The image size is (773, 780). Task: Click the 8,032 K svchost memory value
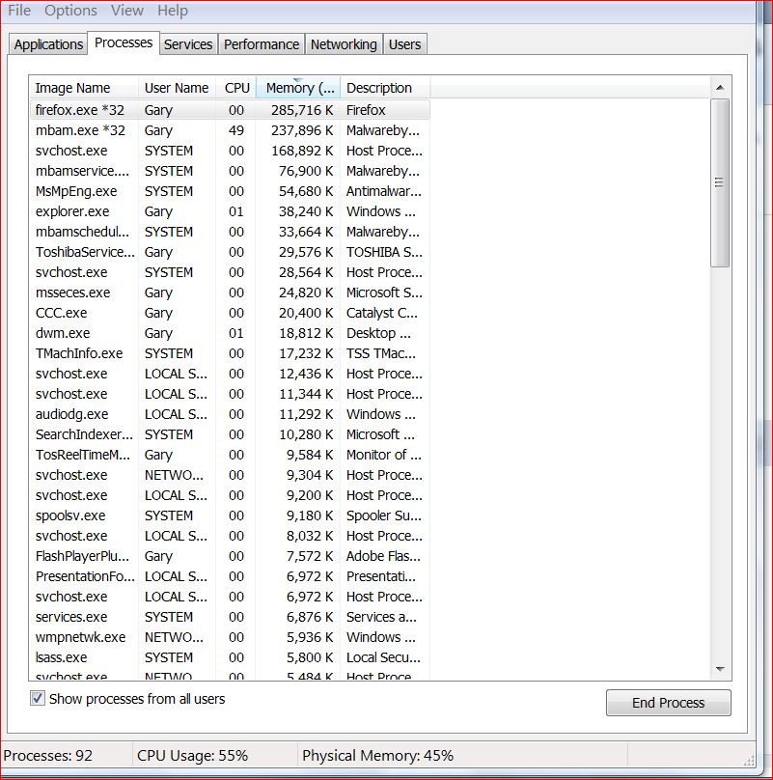(x=310, y=536)
